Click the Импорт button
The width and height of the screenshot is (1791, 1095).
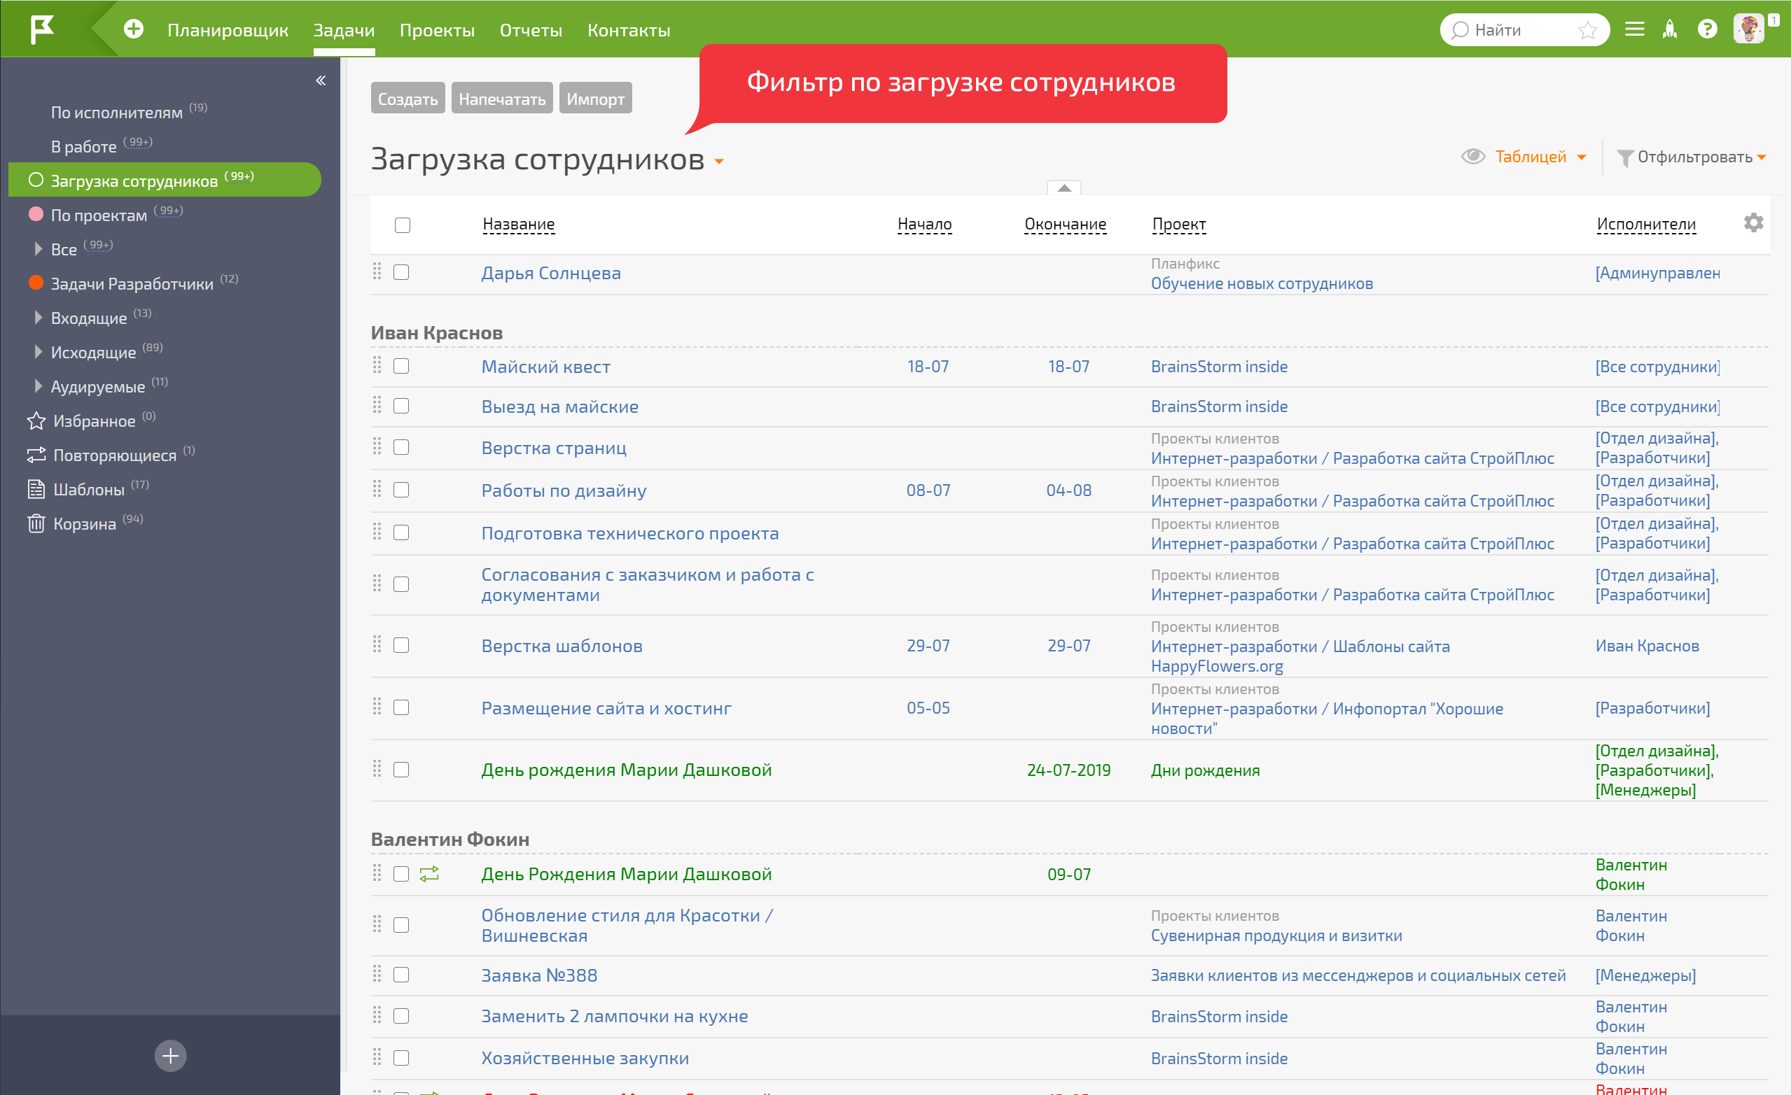(595, 98)
